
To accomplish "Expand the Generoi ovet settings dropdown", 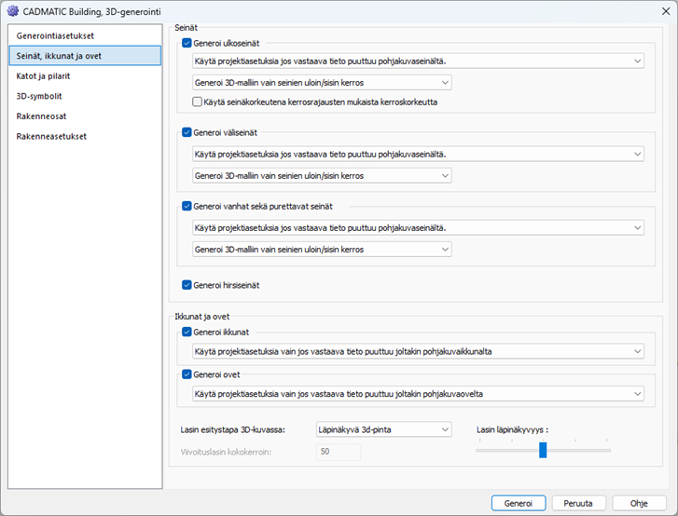I will click(x=416, y=393).
